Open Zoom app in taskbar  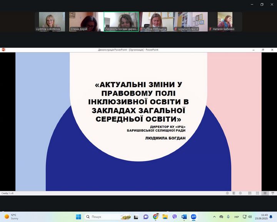coord(194,217)
